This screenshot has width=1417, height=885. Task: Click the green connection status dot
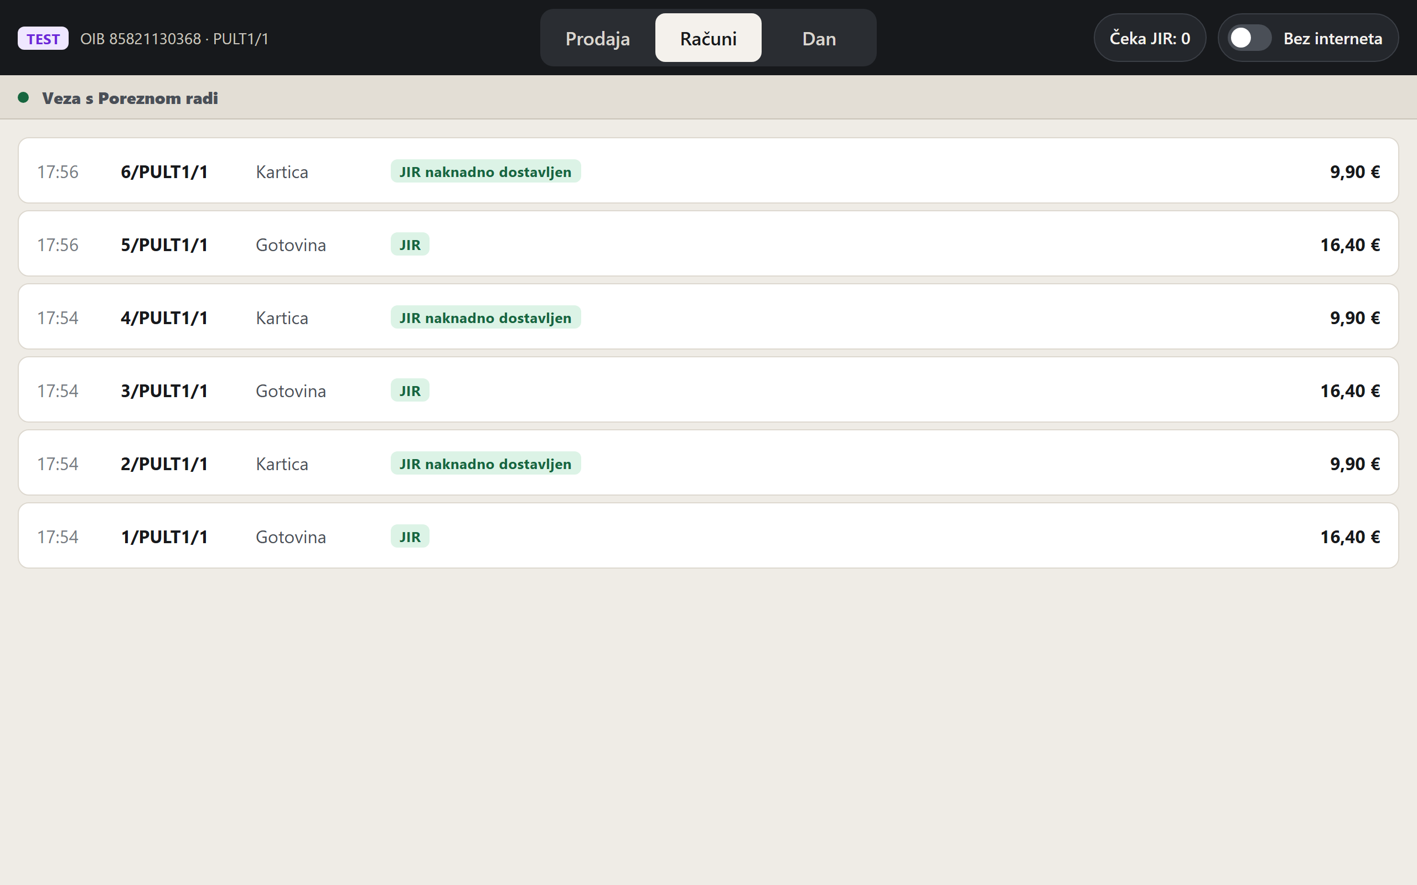point(23,98)
